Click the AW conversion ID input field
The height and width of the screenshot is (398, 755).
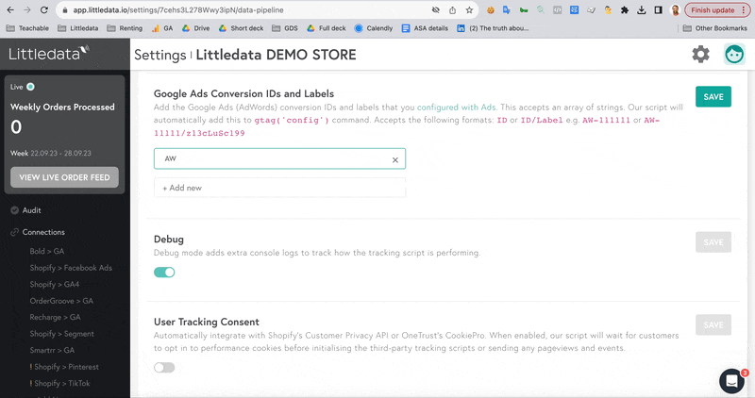coord(279,158)
